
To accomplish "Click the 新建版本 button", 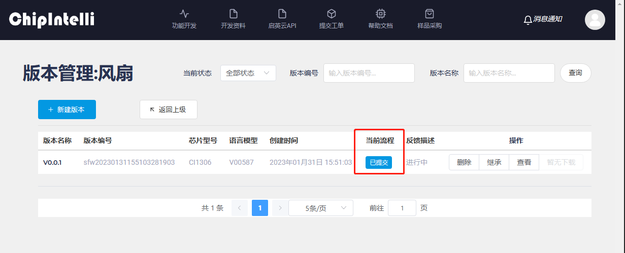I will pyautogui.click(x=67, y=110).
